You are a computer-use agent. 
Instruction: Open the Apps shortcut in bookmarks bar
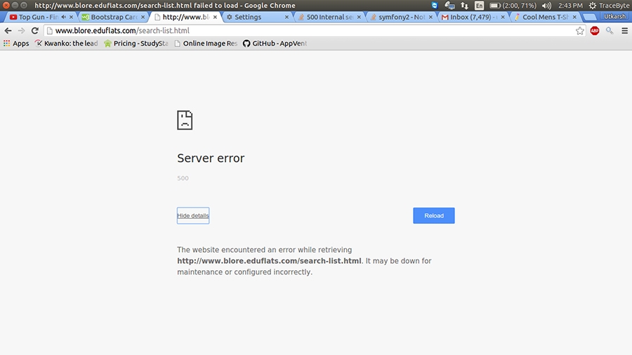[x=16, y=43]
